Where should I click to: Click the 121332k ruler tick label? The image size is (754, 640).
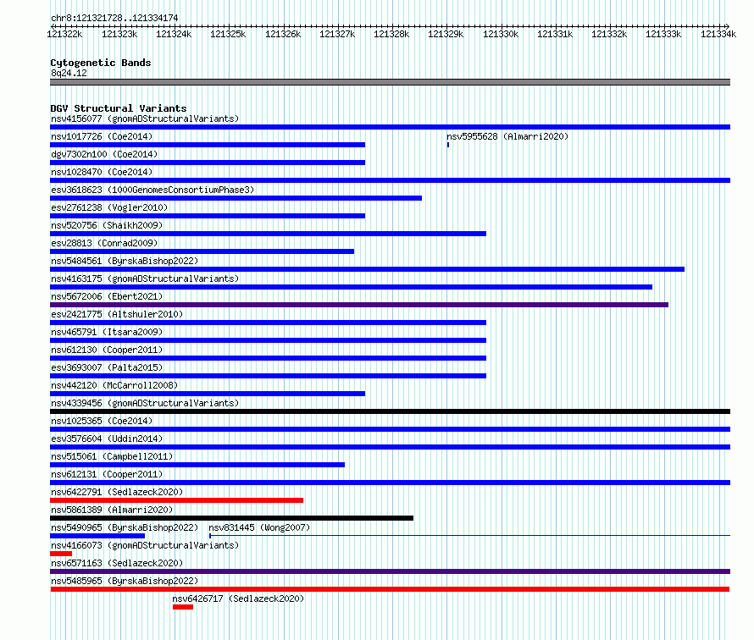[609, 34]
